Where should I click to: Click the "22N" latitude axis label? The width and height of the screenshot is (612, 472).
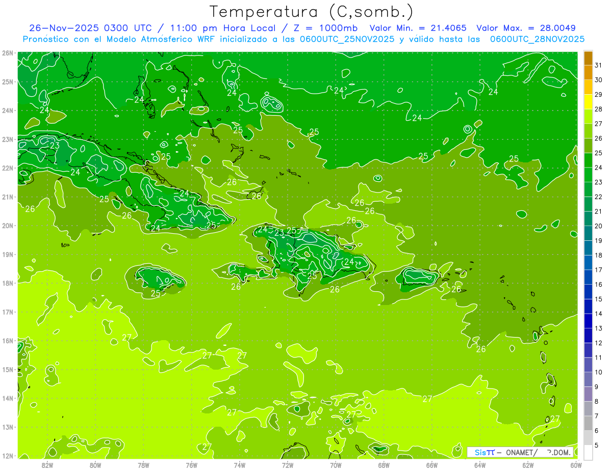7,168
